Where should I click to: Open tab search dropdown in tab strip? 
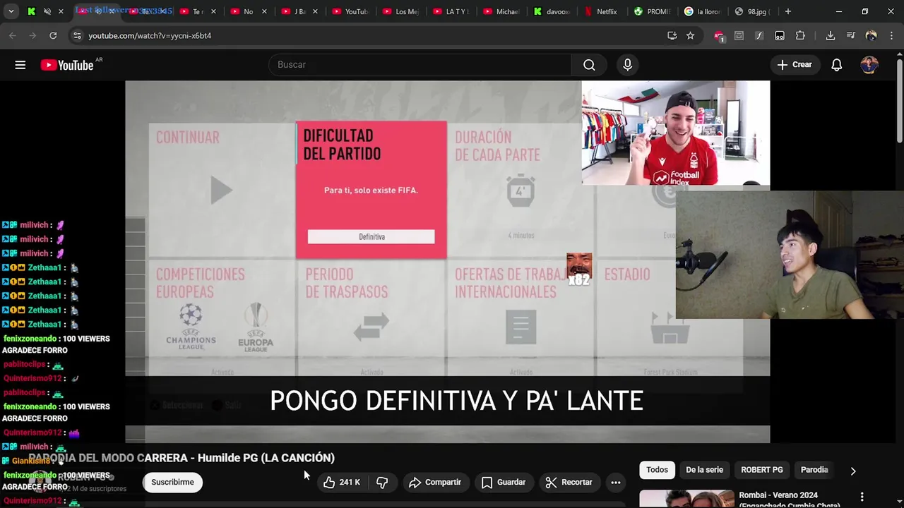coord(11,11)
